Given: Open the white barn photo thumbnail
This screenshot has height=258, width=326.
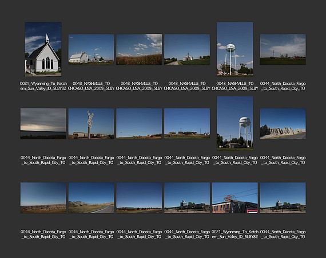Looking at the screenshot, I should (x=92, y=49).
